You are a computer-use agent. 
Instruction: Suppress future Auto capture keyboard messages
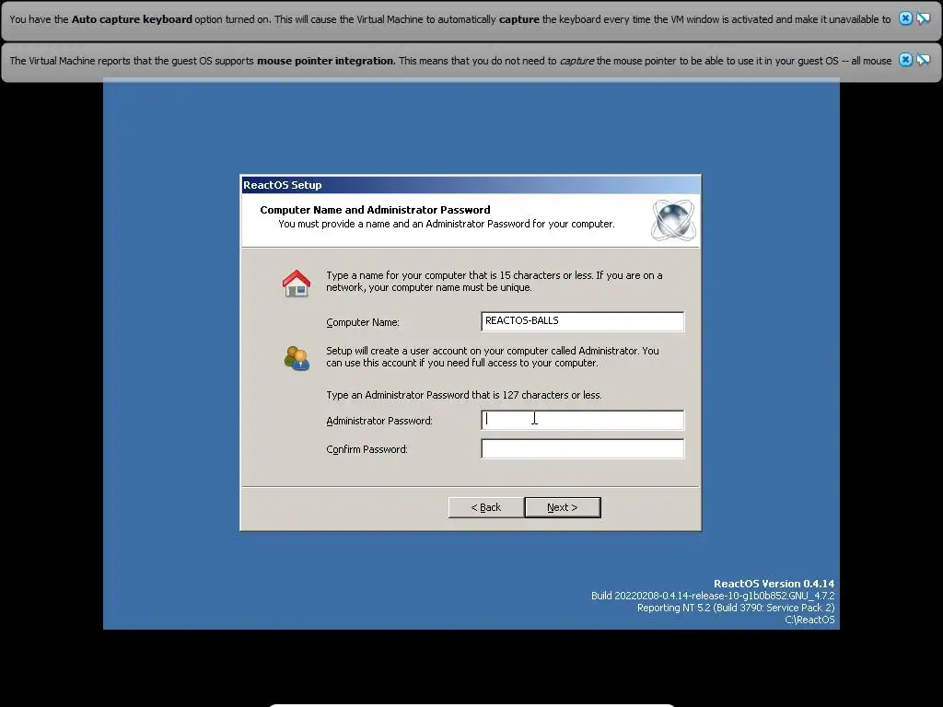[x=924, y=18]
